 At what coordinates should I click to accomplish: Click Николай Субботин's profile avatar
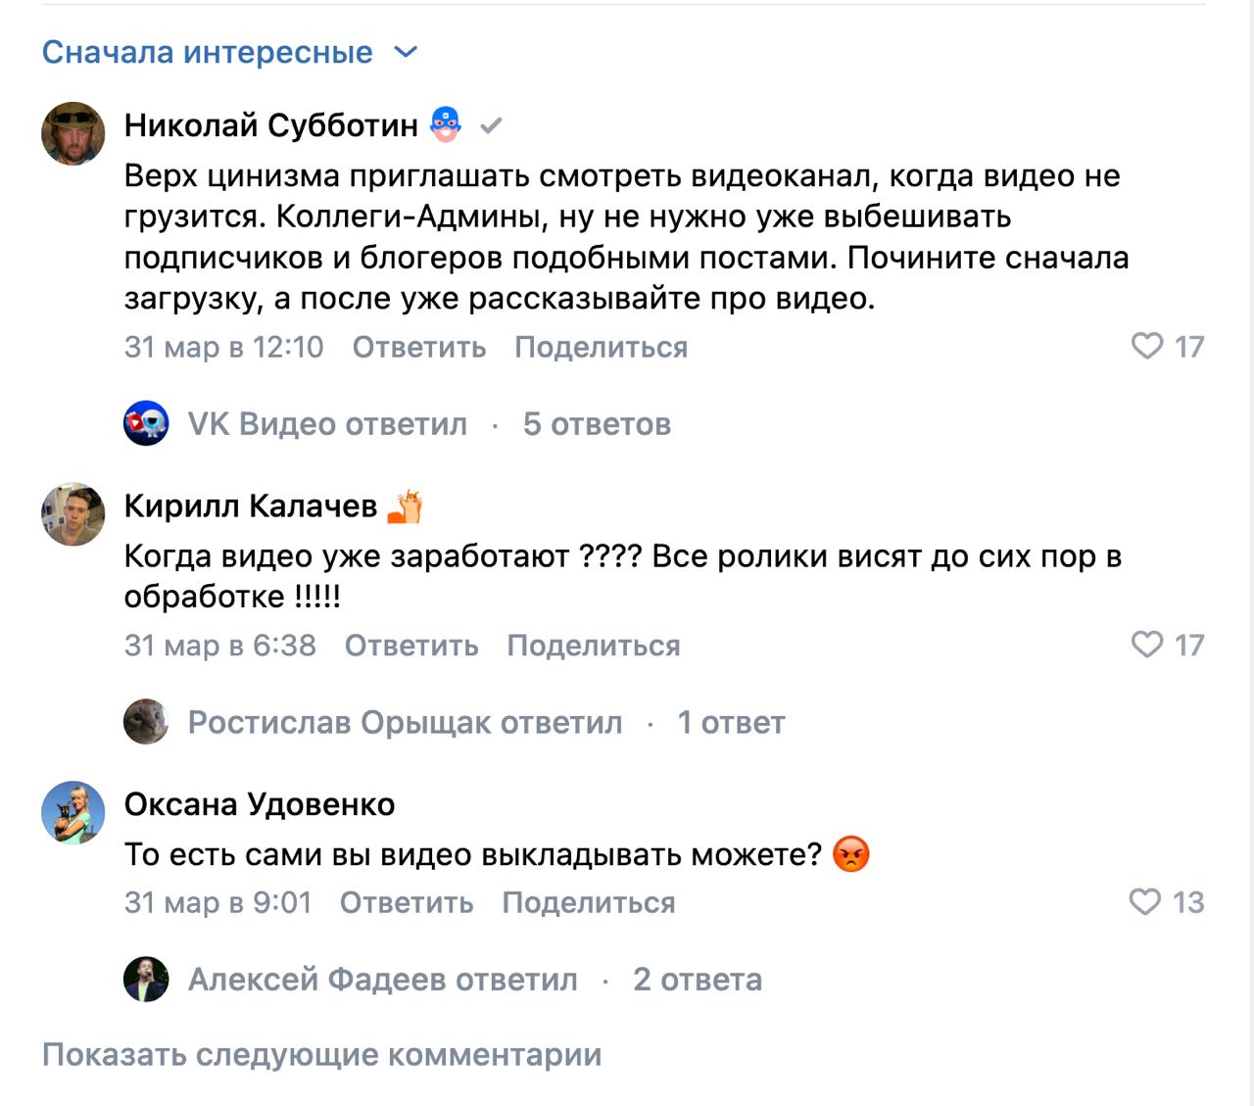tap(73, 133)
